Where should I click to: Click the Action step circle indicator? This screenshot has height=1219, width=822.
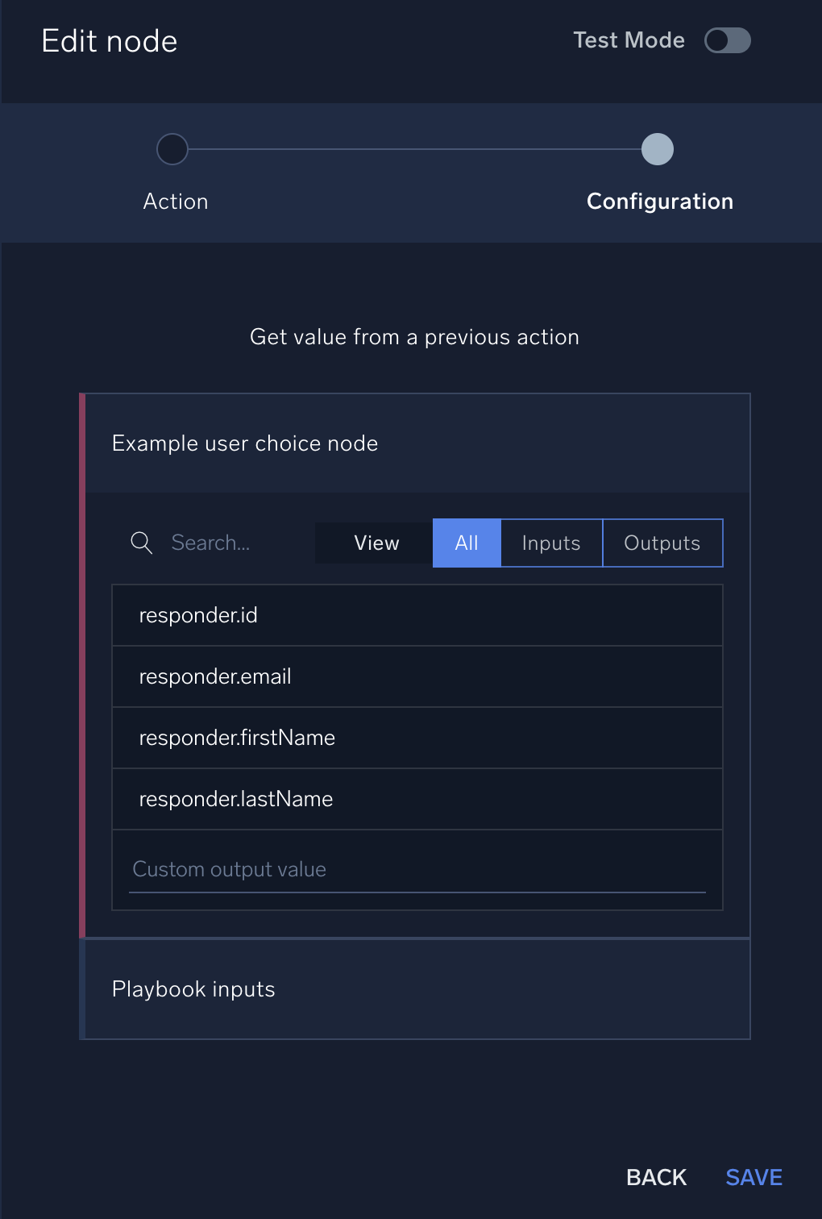(172, 149)
